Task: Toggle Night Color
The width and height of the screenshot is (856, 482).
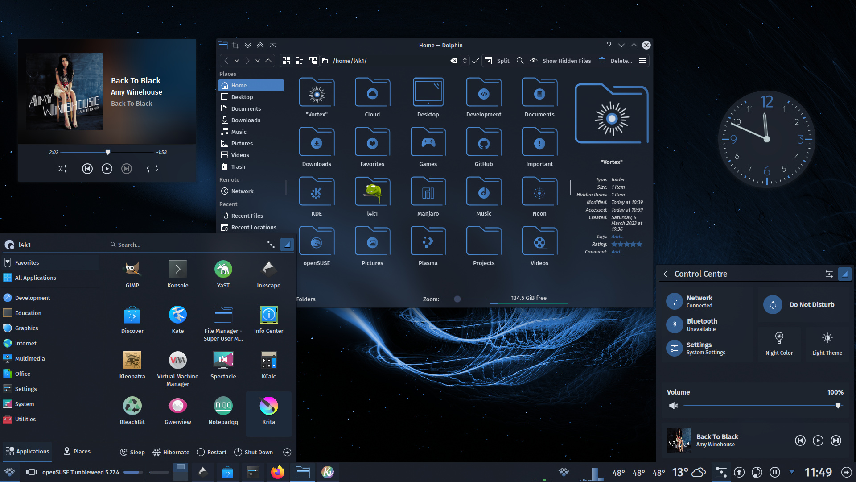Action: (779, 344)
